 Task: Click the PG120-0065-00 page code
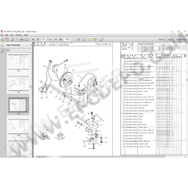(103, 44)
